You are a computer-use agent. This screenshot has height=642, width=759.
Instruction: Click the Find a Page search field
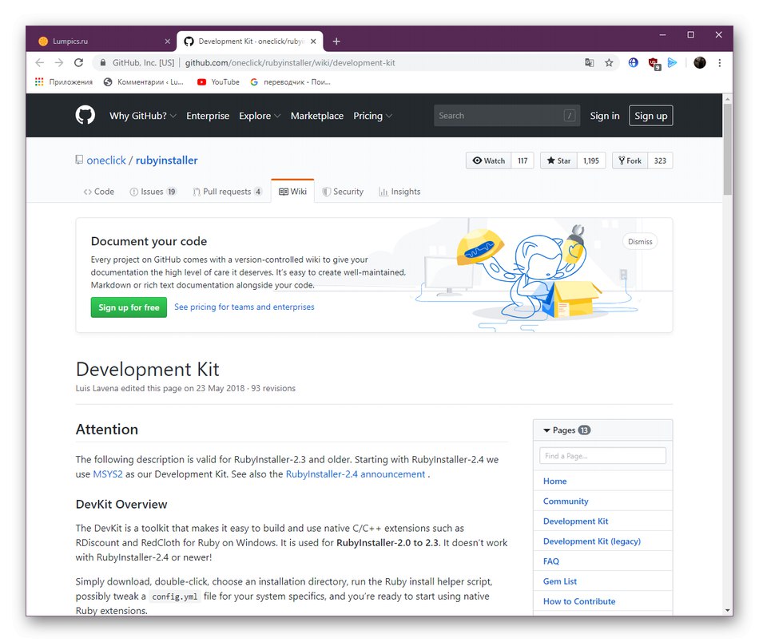[602, 456]
